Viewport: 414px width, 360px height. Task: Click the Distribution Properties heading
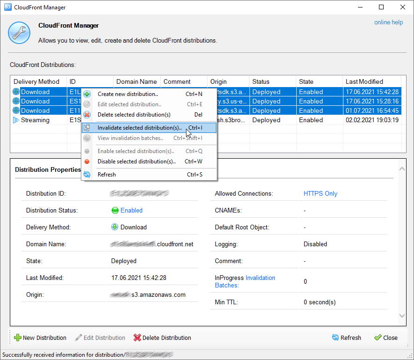(x=48, y=169)
